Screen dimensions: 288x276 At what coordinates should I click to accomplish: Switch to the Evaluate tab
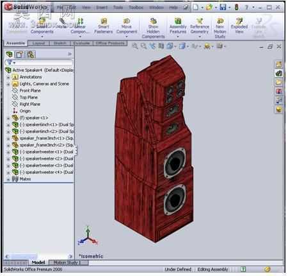pos(81,44)
